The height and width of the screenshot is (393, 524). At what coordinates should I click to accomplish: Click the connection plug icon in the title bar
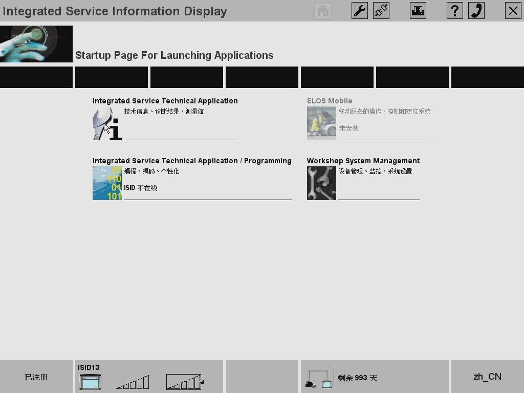coord(381,11)
